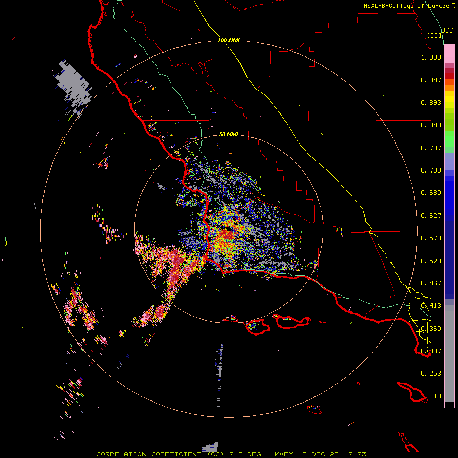
Task: Click the DCC label above the color scale
Action: (447, 31)
